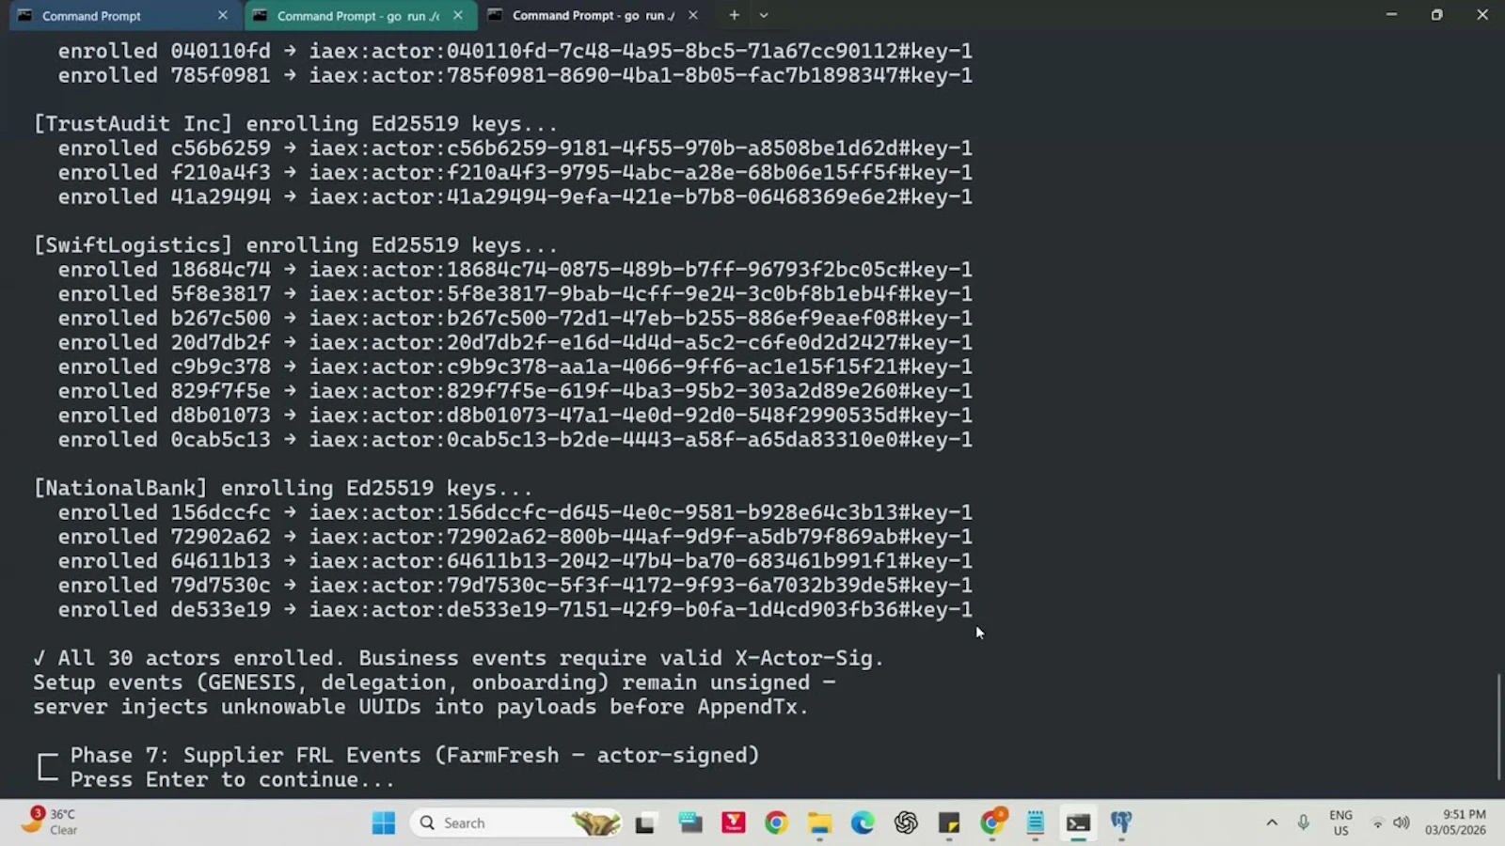Close the first Command Prompt tab
The height and width of the screenshot is (846, 1505).
pos(223,15)
